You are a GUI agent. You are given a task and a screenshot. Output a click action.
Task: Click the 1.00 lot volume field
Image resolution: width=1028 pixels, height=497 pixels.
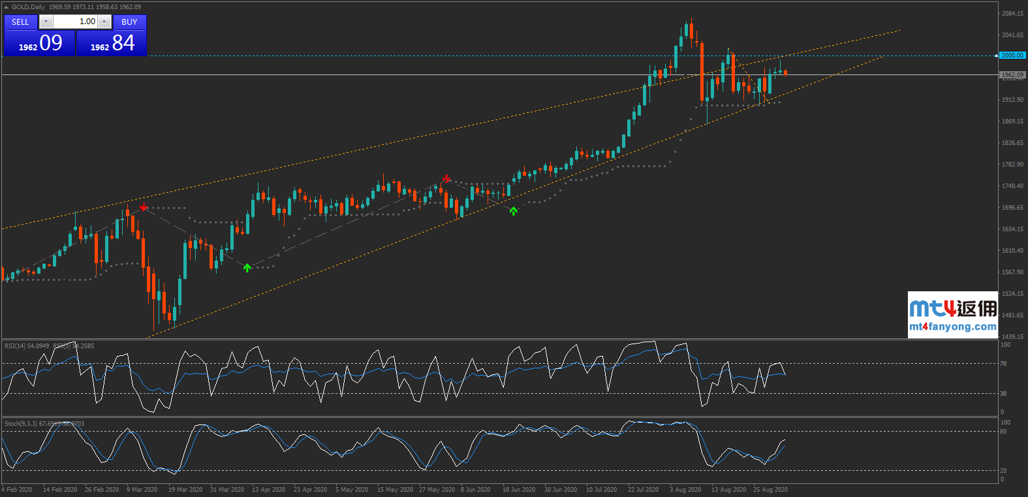[x=74, y=22]
